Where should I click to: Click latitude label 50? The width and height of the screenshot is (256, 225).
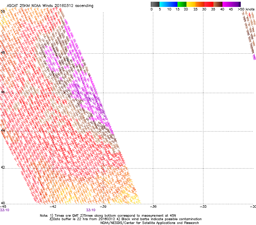(x=3, y=11)
